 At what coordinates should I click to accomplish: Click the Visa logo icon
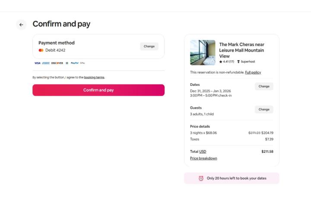coord(37,63)
